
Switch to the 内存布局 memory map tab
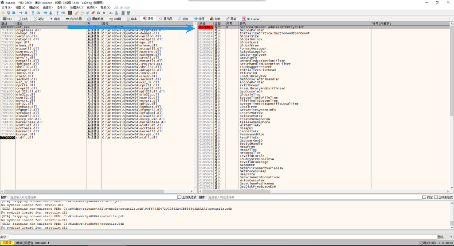click(x=74, y=19)
